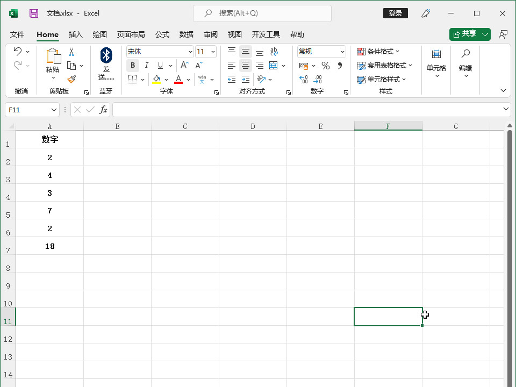Increase font size with larger A
516x387 pixels.
[x=184, y=65]
